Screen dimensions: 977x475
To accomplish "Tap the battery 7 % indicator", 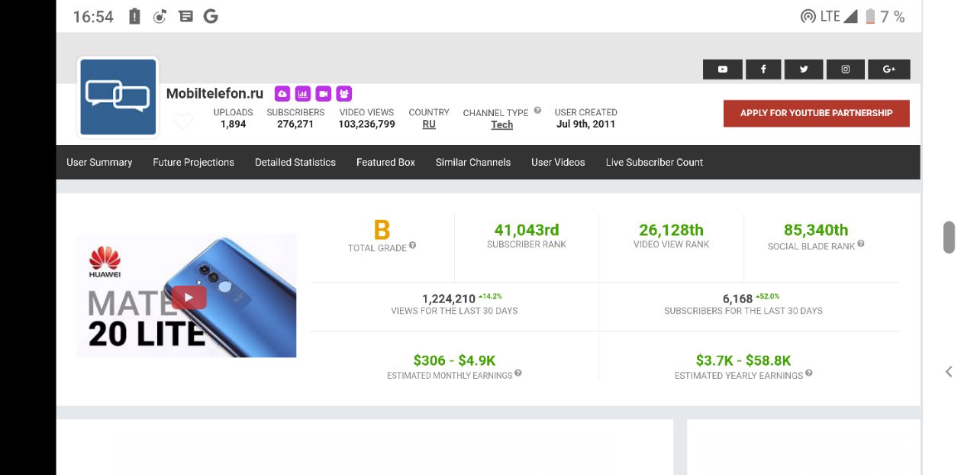I will 885,17.
